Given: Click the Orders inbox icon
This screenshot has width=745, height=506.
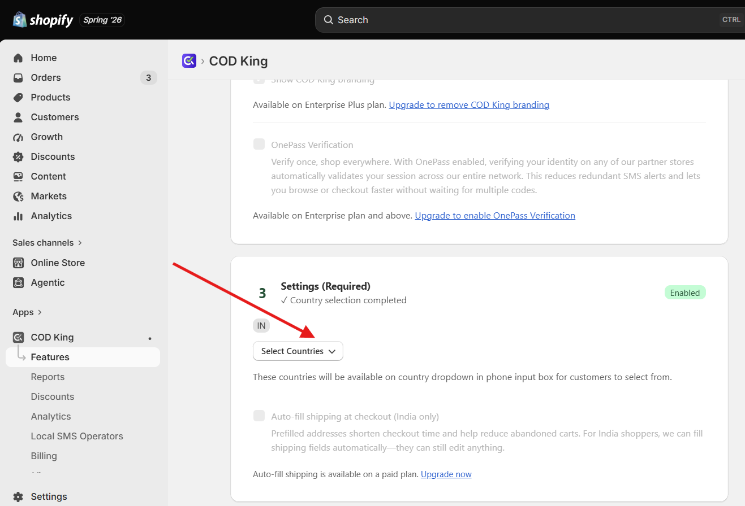Looking at the screenshot, I should coord(18,77).
